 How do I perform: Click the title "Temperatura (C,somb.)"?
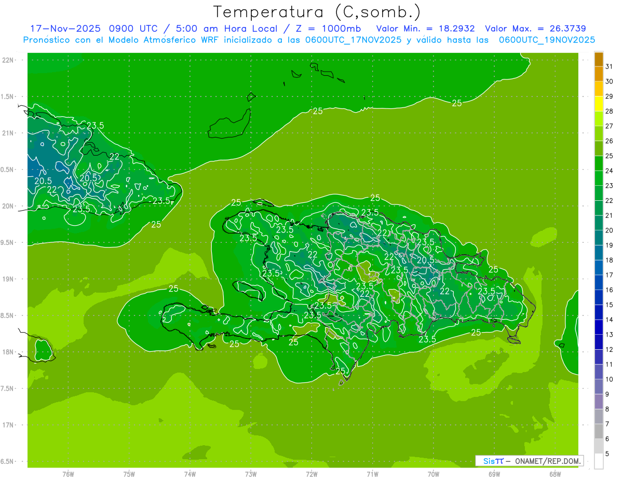coord(317,12)
